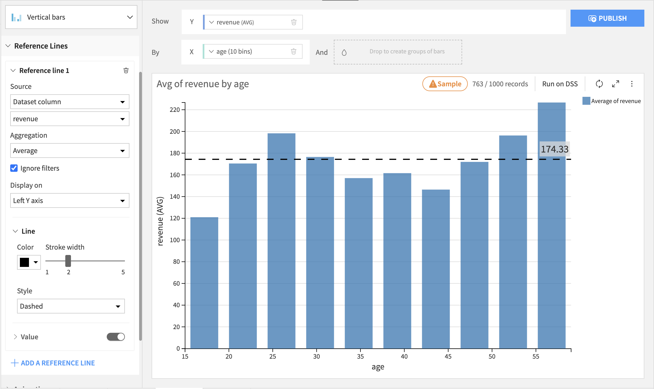Click the shortest bar at age 15
Image resolution: width=654 pixels, height=389 pixels.
click(204, 283)
